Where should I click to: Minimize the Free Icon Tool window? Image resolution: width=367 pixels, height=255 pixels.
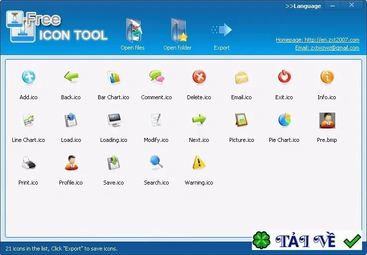pyautogui.click(x=332, y=5)
